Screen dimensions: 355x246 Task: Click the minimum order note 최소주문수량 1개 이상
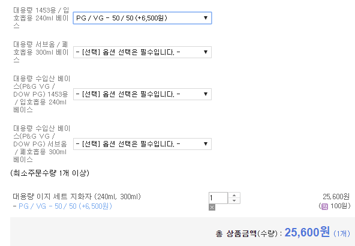click(x=50, y=173)
